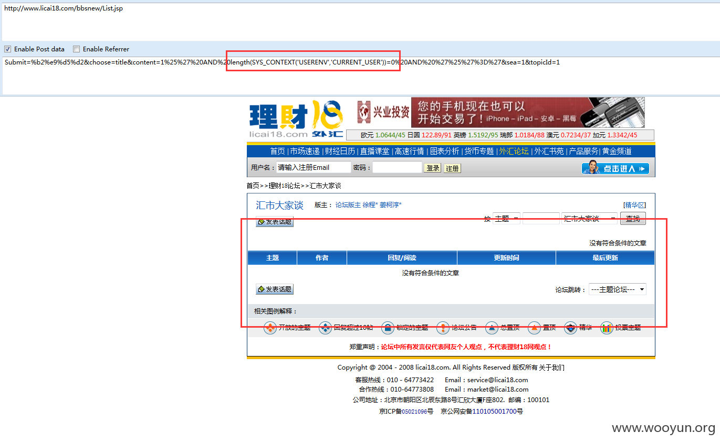Image resolution: width=720 pixels, height=443 pixels.
Task: Click the orange 置顶 legend icon
Action: click(x=534, y=328)
